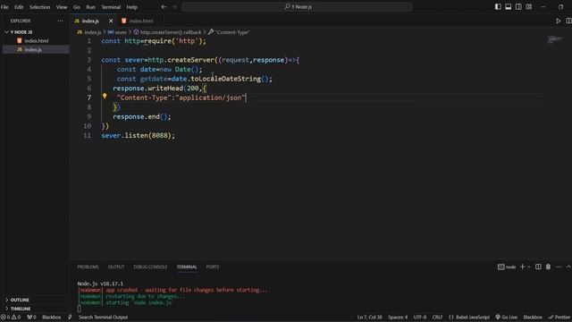The height and width of the screenshot is (322, 572).
Task: Go forward with the navigation arrow
Action: point(174,7)
